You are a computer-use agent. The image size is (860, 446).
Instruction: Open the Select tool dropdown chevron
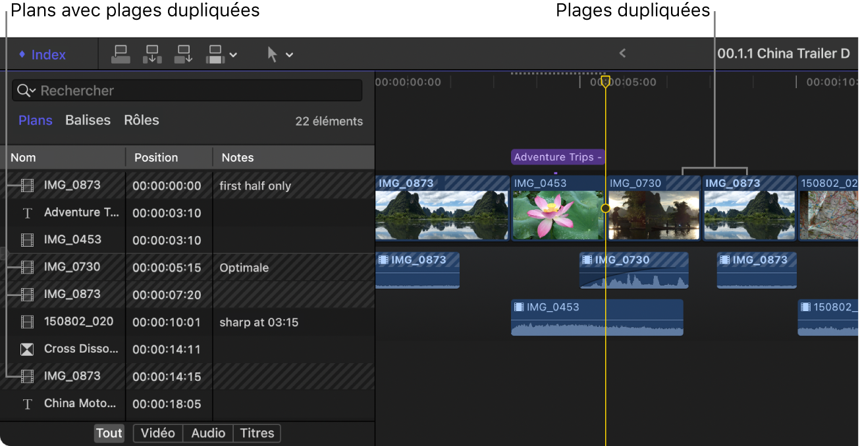(x=290, y=54)
